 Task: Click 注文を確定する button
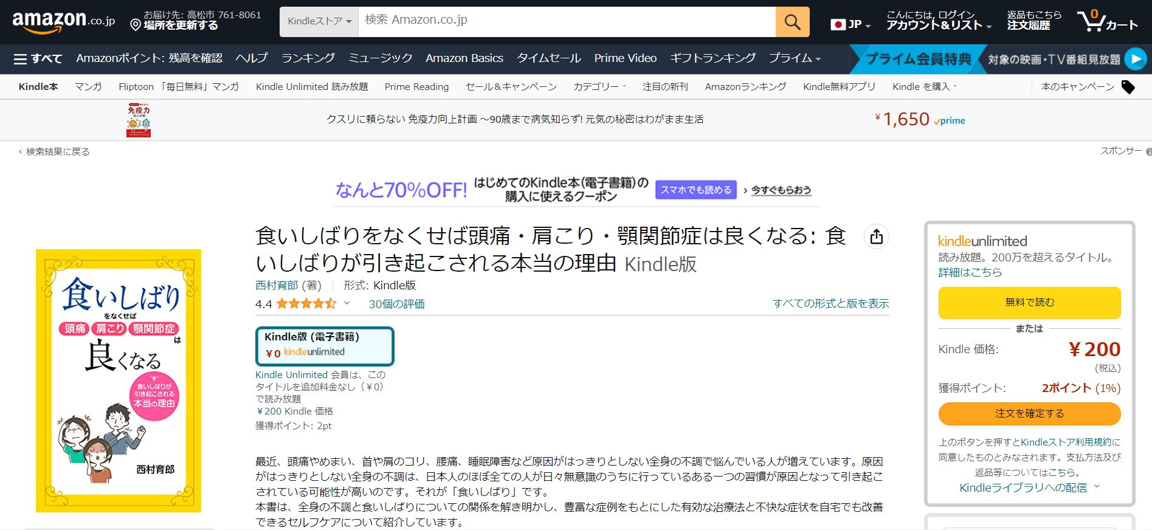1029,414
